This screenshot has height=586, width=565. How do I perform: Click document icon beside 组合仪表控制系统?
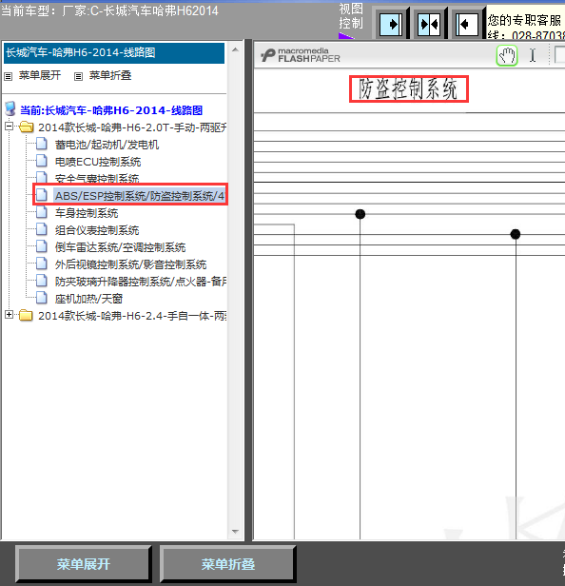[42, 229]
